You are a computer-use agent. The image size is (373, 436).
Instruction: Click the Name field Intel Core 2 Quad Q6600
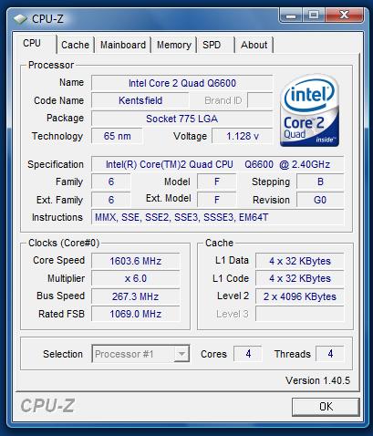182,83
